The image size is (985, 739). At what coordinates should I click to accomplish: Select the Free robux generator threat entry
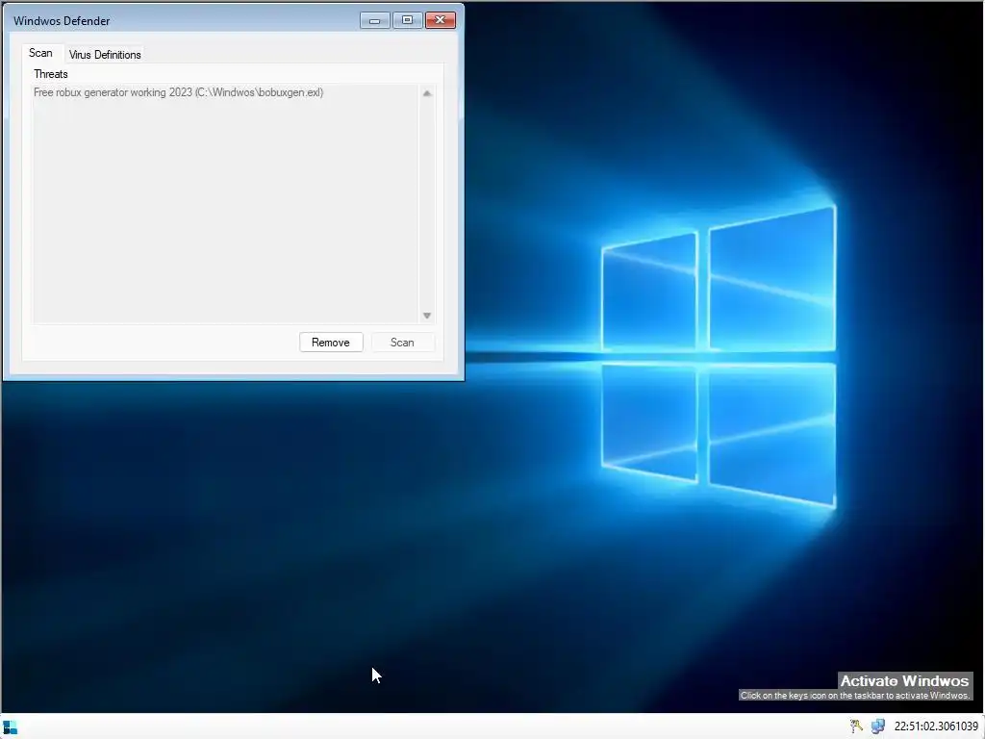178,92
